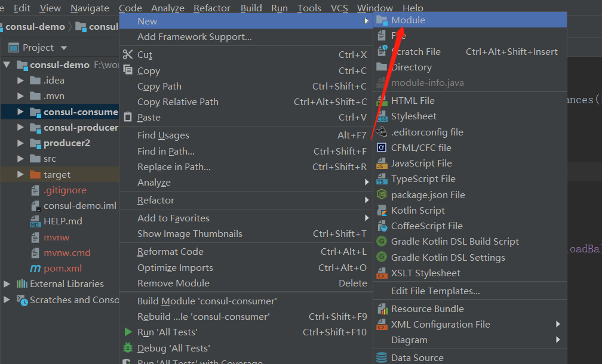Screen dimensions: 602x364
Task: Click the Data Source database icon
Action: click(x=382, y=358)
